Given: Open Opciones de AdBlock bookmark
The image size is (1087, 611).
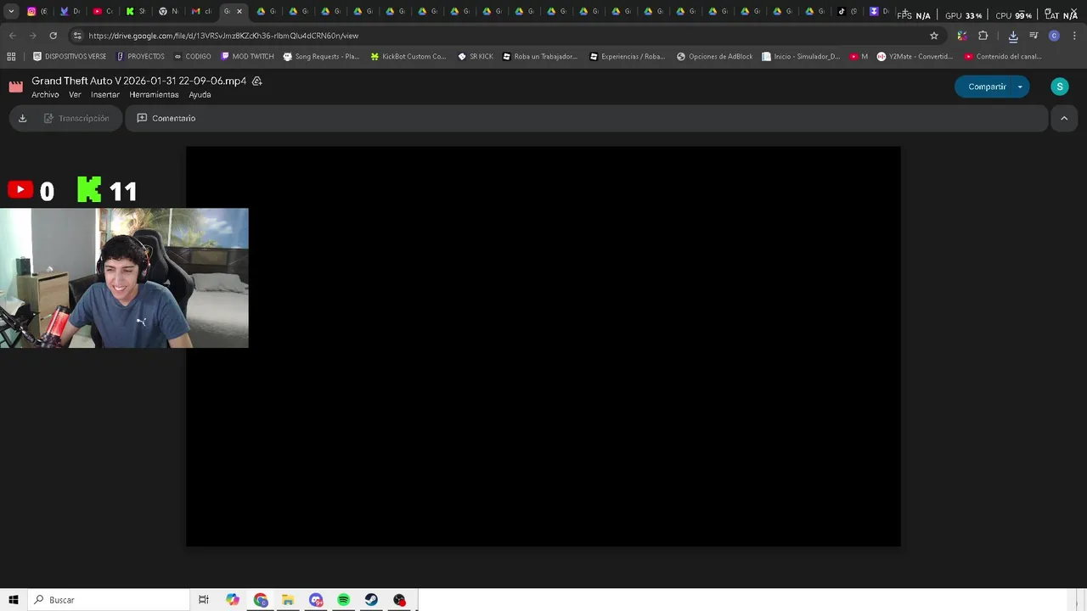Looking at the screenshot, I should pyautogui.click(x=715, y=57).
